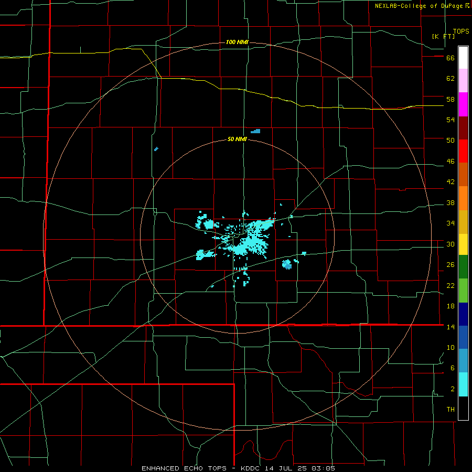Click the '50' legend value label

[450, 141]
